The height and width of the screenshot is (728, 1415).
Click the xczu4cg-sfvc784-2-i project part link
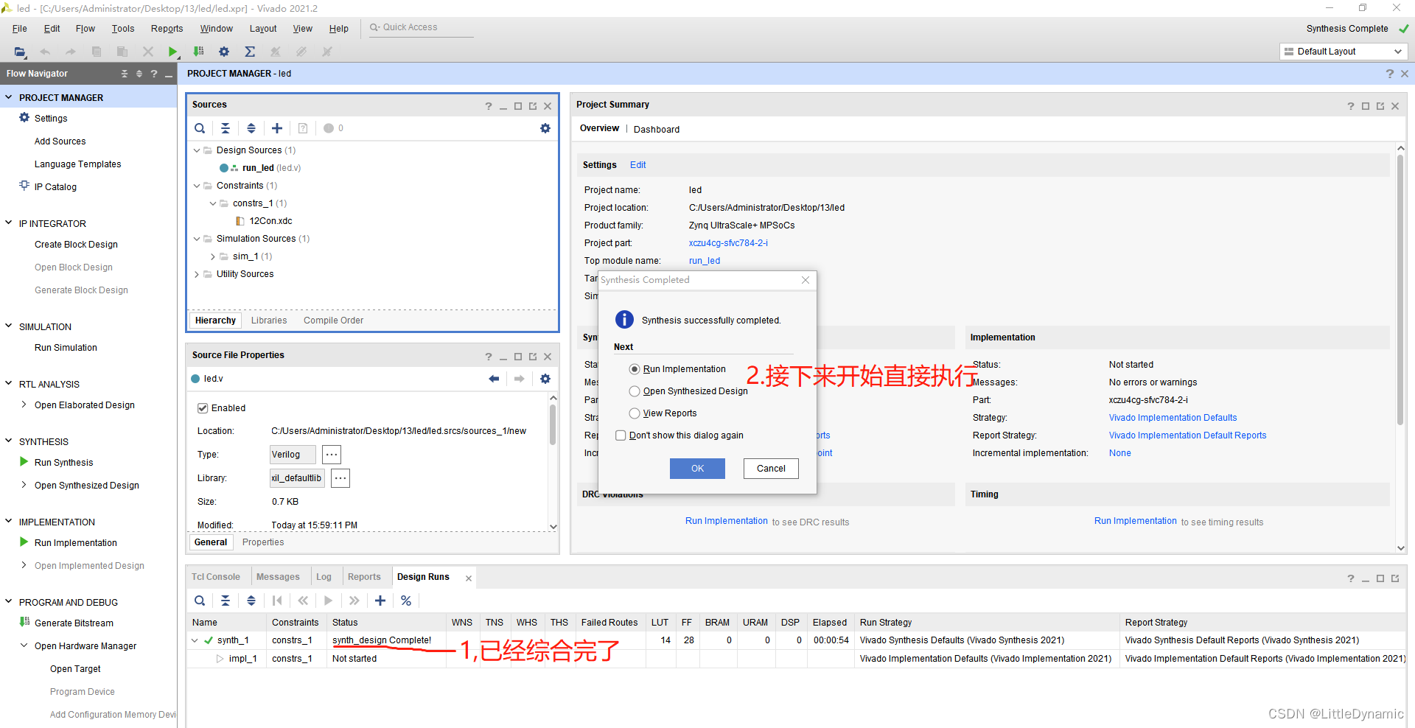coord(728,243)
